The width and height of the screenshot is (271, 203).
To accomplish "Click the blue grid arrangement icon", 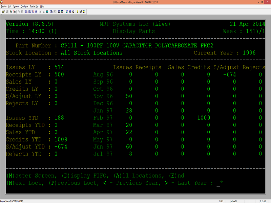I will point(36,12).
